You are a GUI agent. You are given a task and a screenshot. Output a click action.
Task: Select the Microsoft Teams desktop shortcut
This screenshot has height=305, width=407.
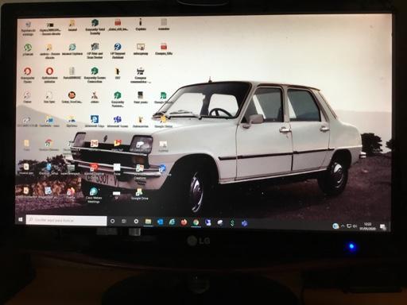click(x=118, y=122)
